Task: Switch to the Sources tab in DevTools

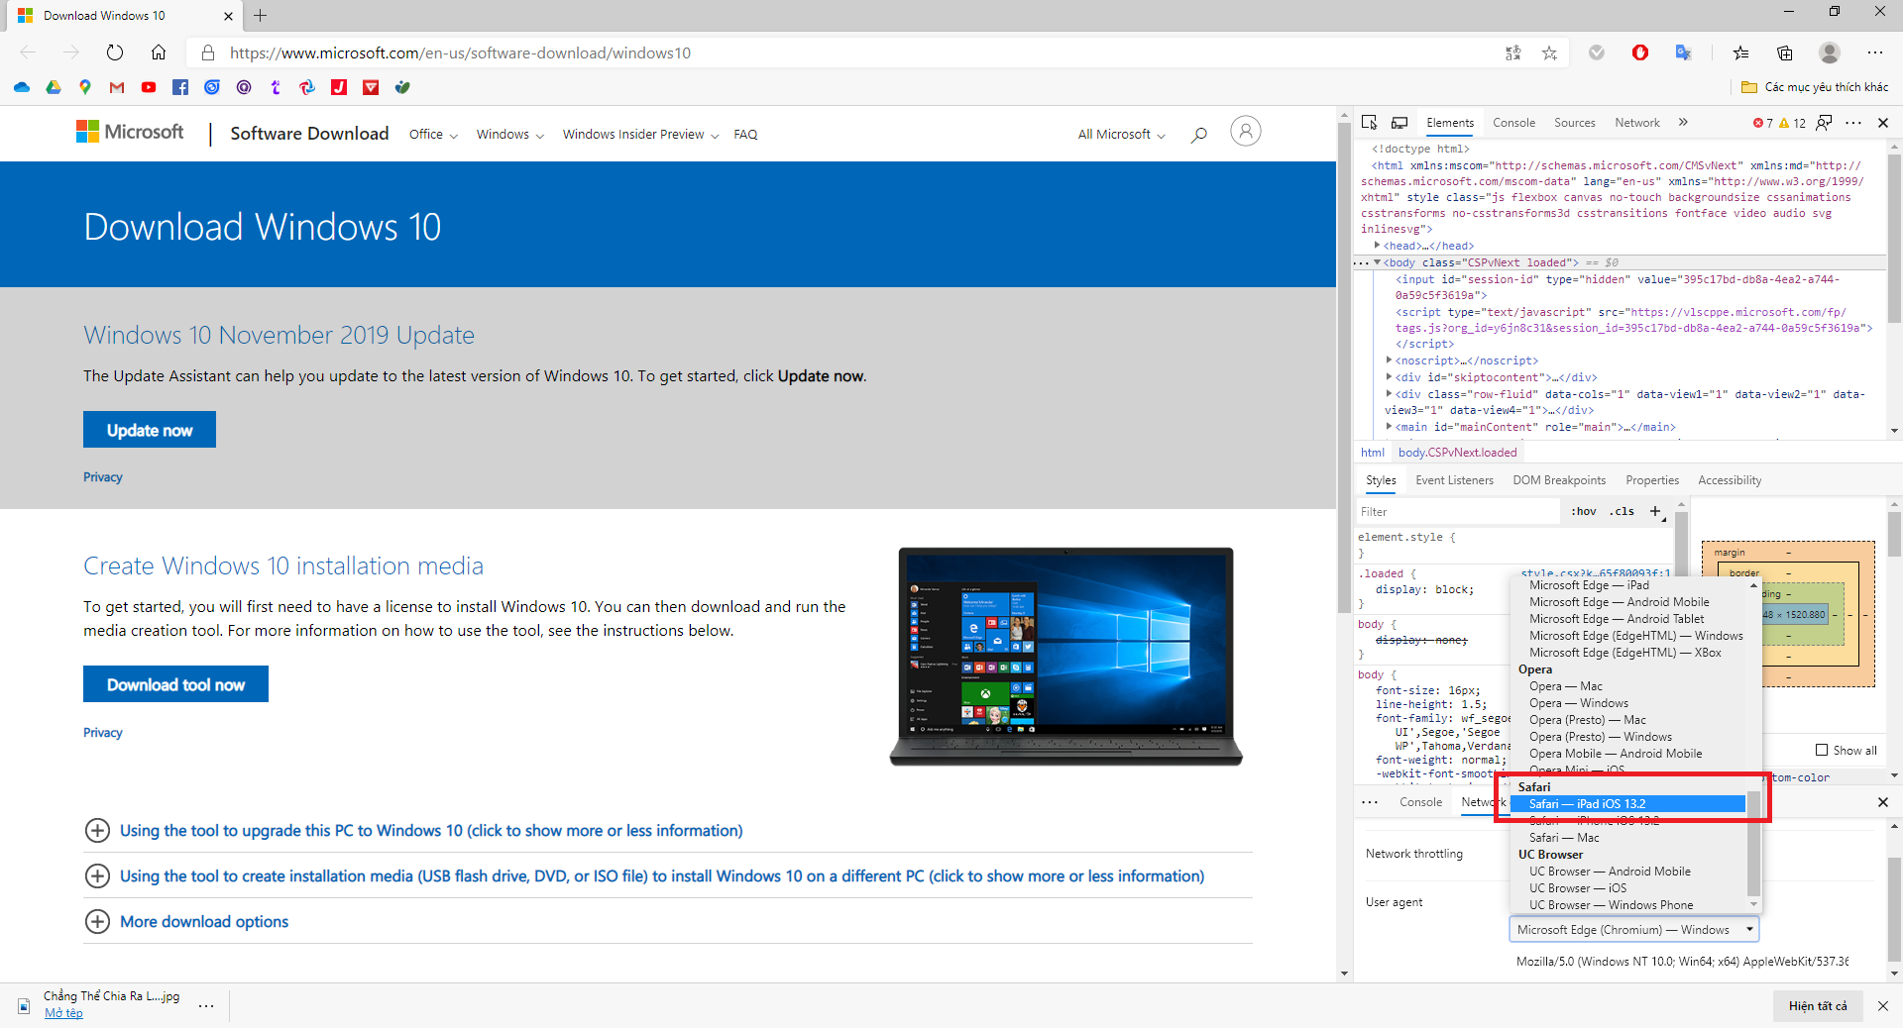Action: pyautogui.click(x=1574, y=123)
